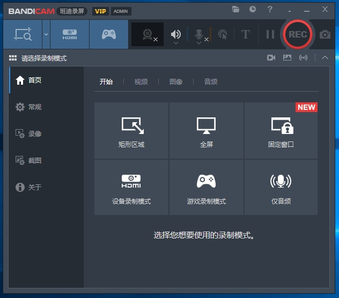Select screen rectangle recording mode icon
Screen dimensions: 339x298
click(23, 34)
